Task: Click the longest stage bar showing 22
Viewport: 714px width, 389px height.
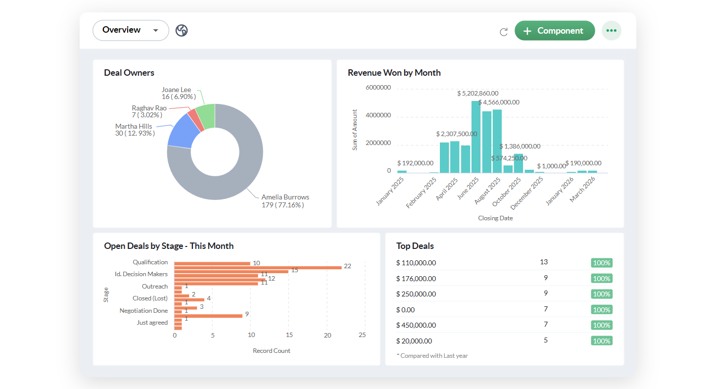Action: (258, 268)
